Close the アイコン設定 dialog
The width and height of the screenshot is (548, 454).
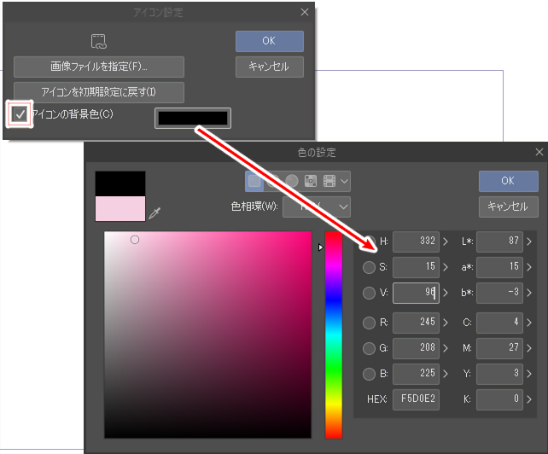305,12
